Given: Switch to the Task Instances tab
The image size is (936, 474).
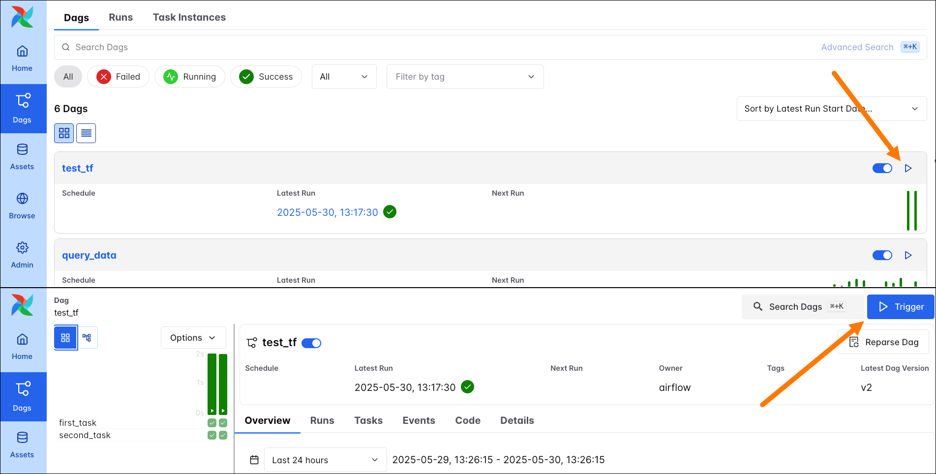Looking at the screenshot, I should tap(189, 17).
